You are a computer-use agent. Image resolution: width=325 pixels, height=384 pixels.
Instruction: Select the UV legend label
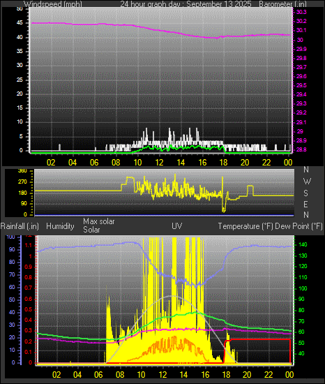click(x=177, y=226)
